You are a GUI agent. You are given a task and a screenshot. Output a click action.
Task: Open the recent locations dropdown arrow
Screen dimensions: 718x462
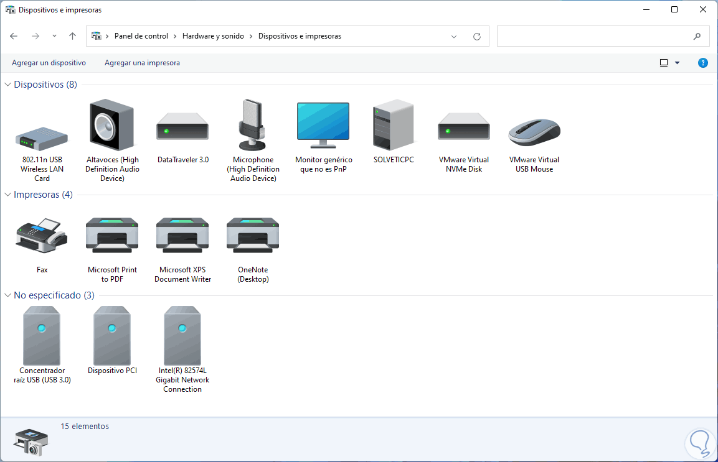pyautogui.click(x=54, y=36)
